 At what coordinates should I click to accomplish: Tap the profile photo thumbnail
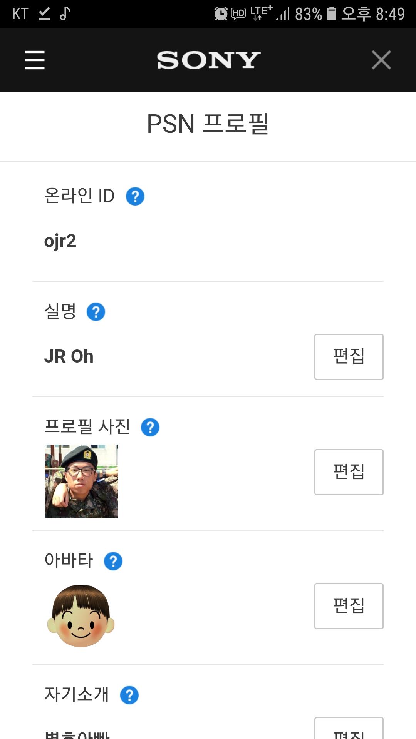81,481
